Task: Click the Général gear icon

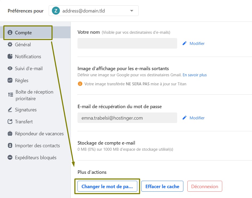Action: tap(10, 45)
